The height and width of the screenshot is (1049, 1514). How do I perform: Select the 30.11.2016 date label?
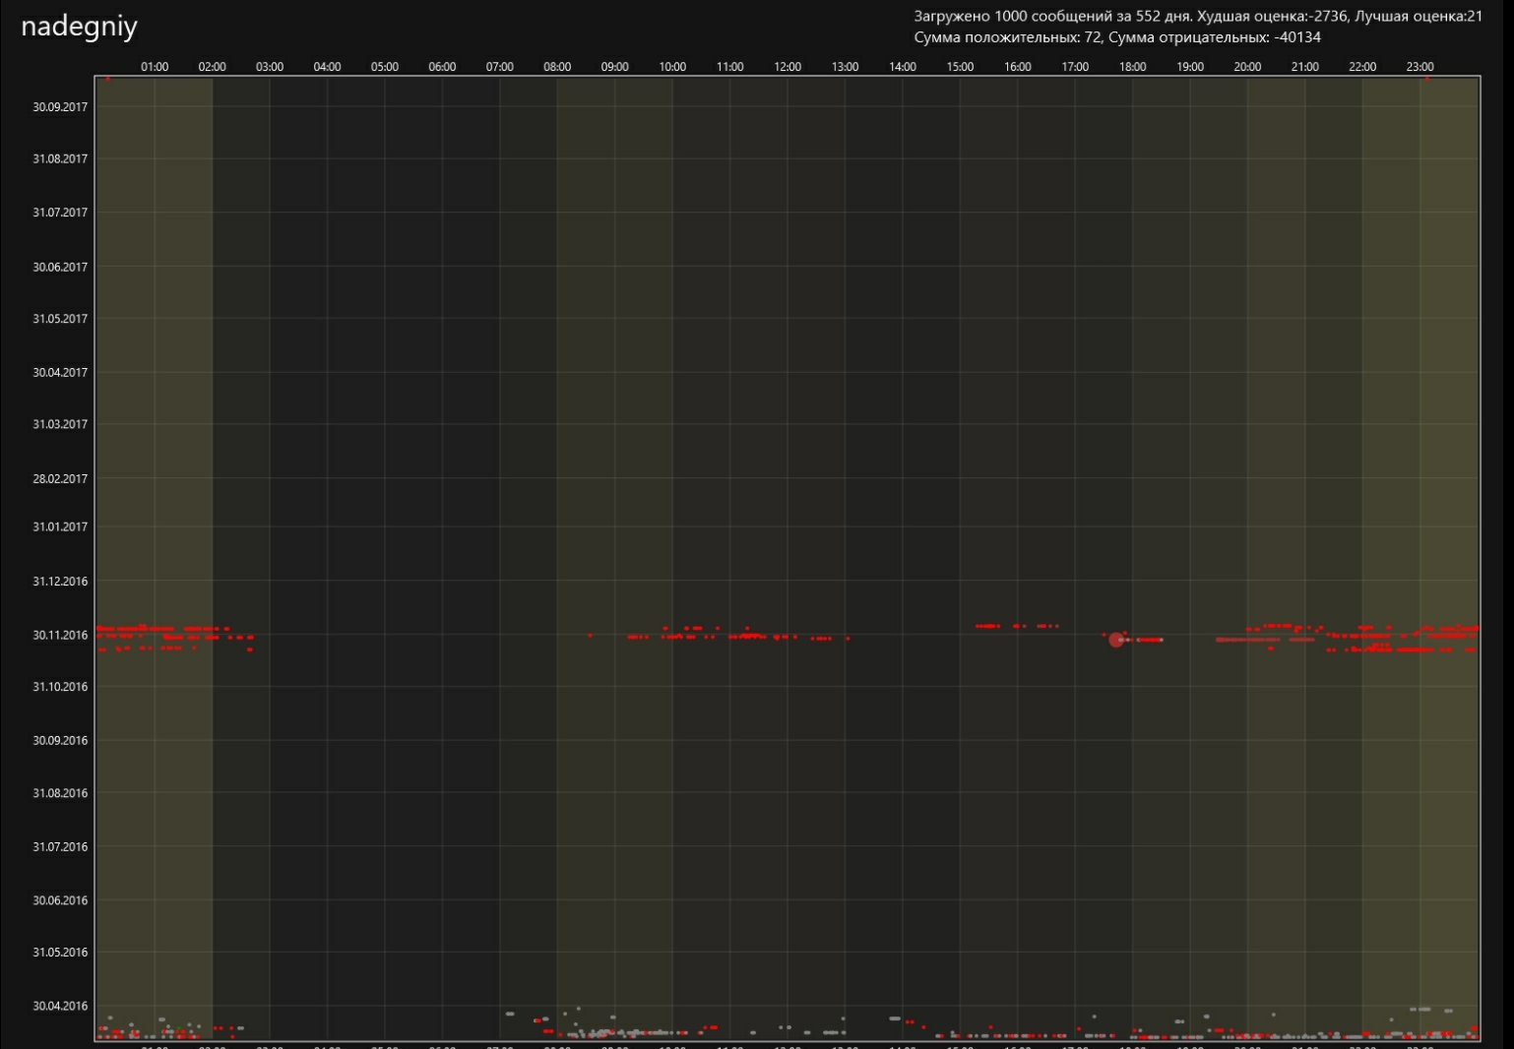pyautogui.click(x=60, y=636)
